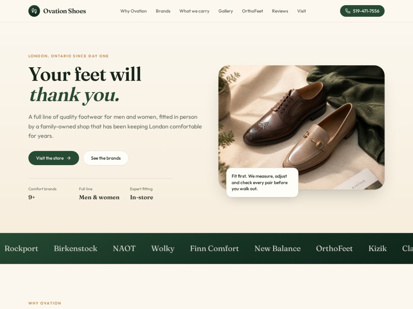Viewport: 413px width, 309px height.
Task: Open the OrthoFeet nav link
Action: point(252,11)
